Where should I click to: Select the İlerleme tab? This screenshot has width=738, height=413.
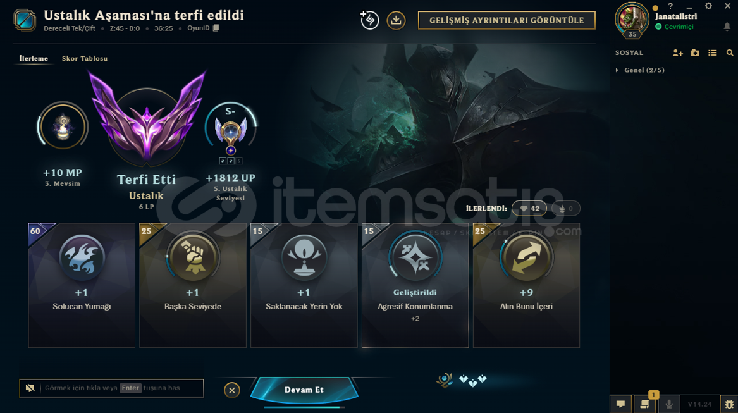point(34,58)
